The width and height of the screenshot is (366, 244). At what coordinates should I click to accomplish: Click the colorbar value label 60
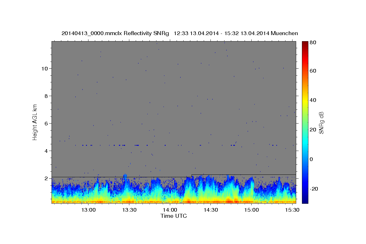coord(313,71)
